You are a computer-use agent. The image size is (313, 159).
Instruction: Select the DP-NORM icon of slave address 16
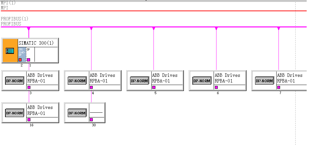14,113
